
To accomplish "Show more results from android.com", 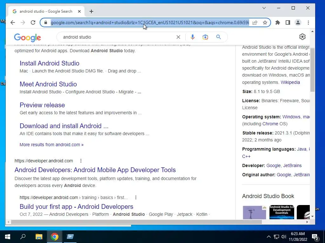I will (52, 145).
